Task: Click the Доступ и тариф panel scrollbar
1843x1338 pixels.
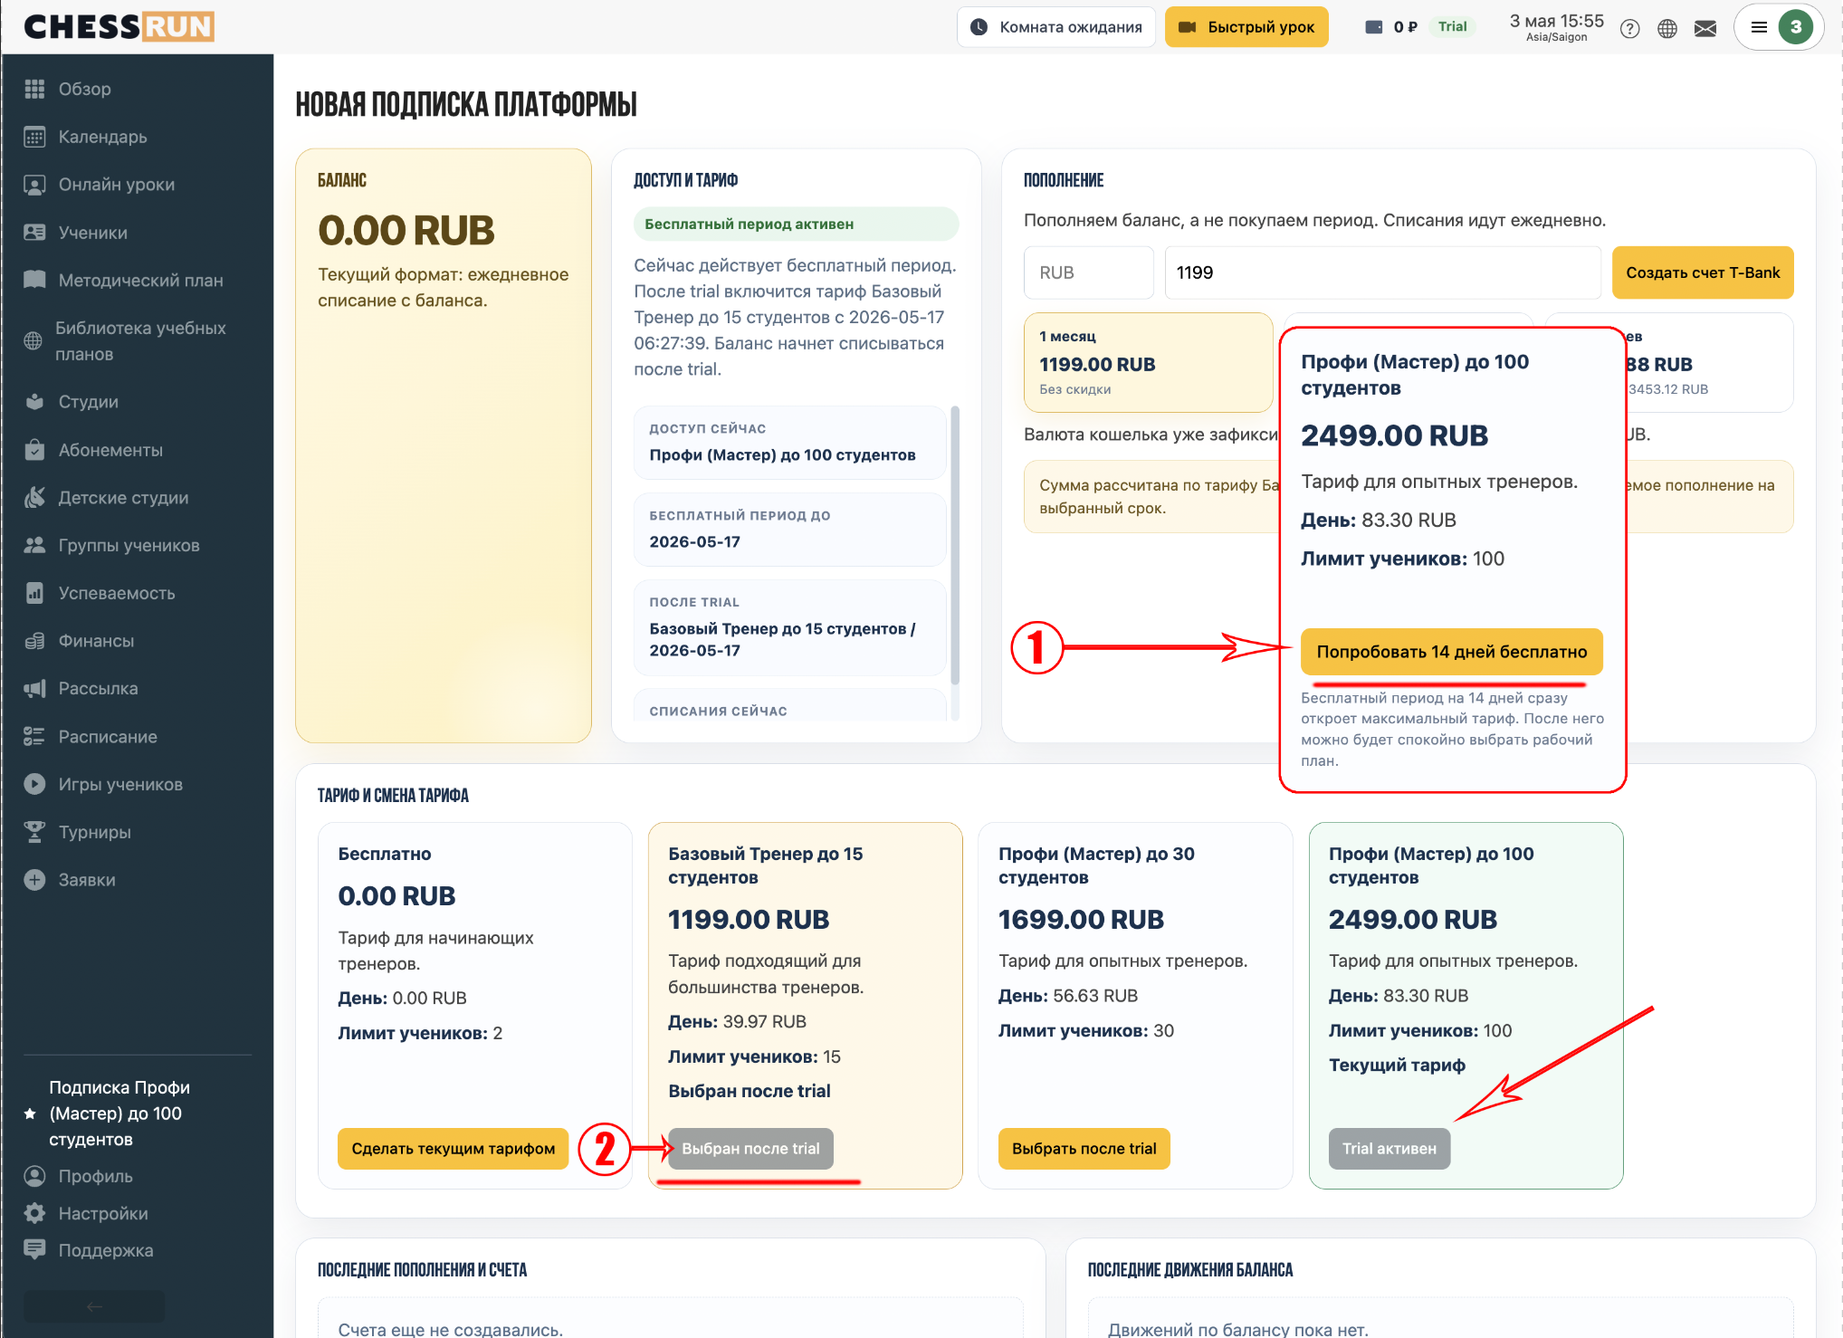Action: click(x=955, y=546)
